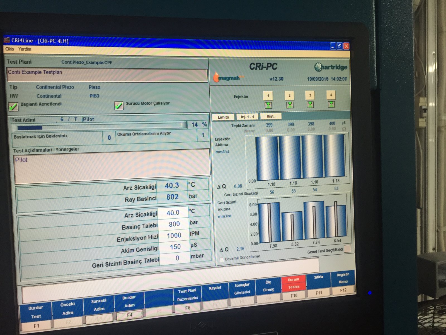Click the magmah logo
This screenshot has width=446, height=335.
click(228, 77)
